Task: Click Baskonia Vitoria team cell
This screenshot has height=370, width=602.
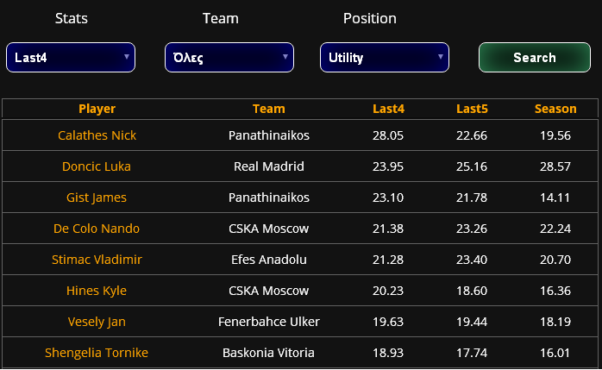Action: 269,353
